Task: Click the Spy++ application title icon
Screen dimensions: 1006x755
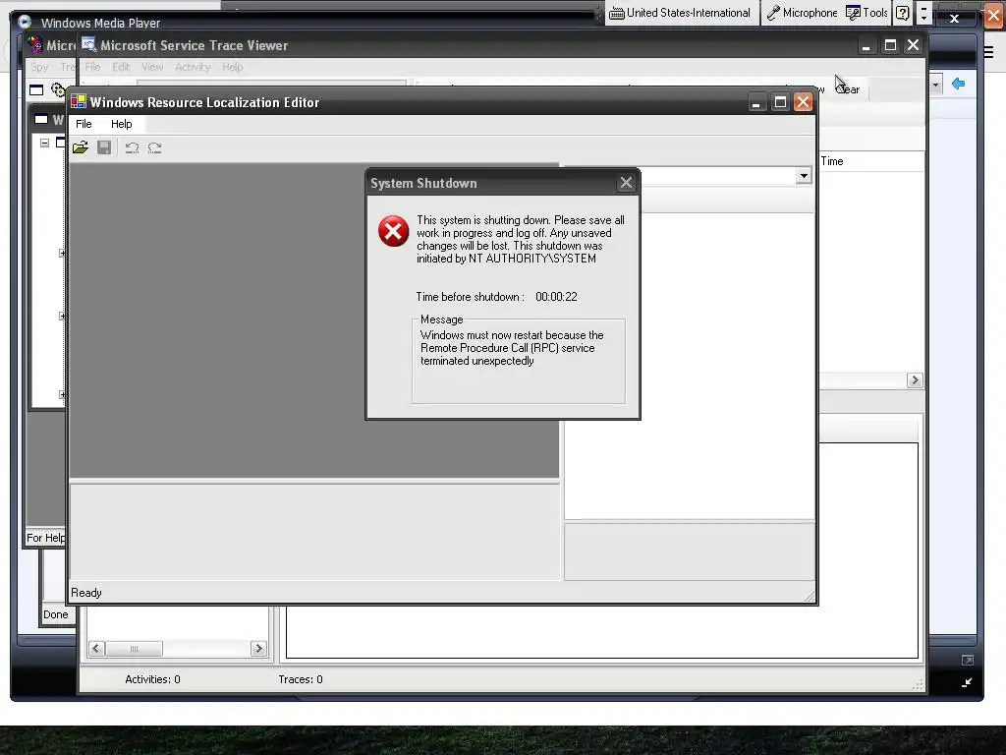Action: pyautogui.click(x=35, y=45)
